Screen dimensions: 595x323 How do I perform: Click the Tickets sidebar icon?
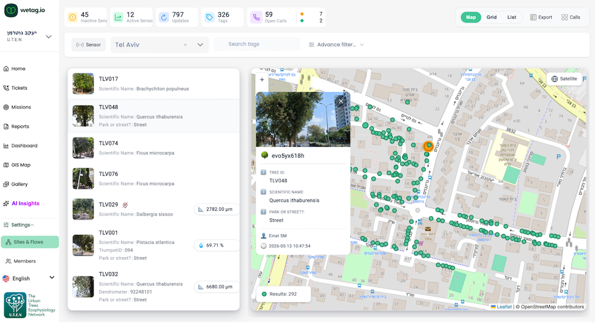coord(6,88)
